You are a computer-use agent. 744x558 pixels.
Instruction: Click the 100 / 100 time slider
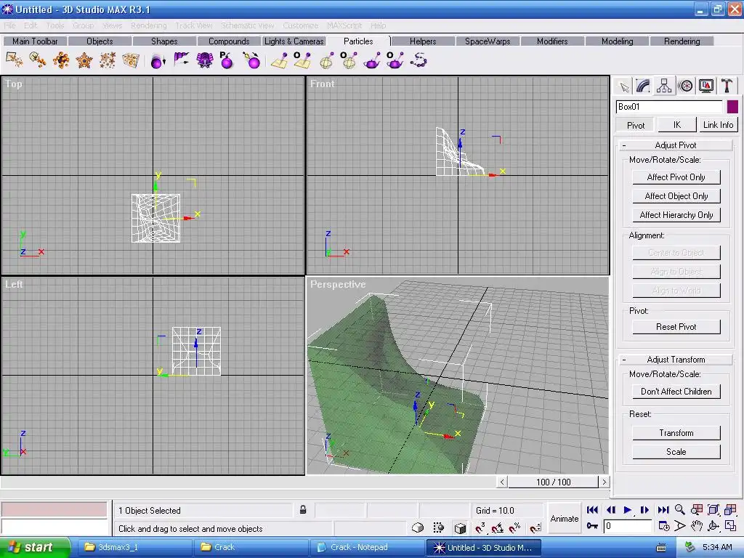click(553, 482)
